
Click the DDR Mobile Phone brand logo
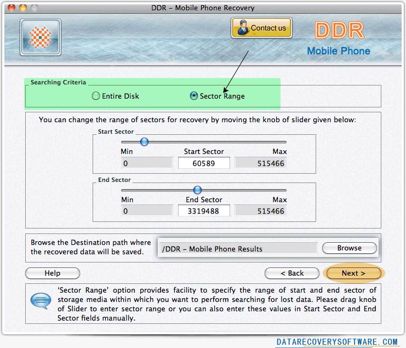(x=339, y=38)
